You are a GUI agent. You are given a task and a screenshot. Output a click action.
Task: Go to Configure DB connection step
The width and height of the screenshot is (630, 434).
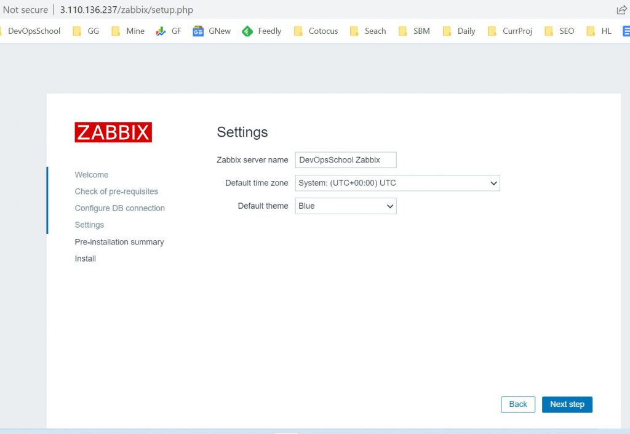tap(120, 208)
